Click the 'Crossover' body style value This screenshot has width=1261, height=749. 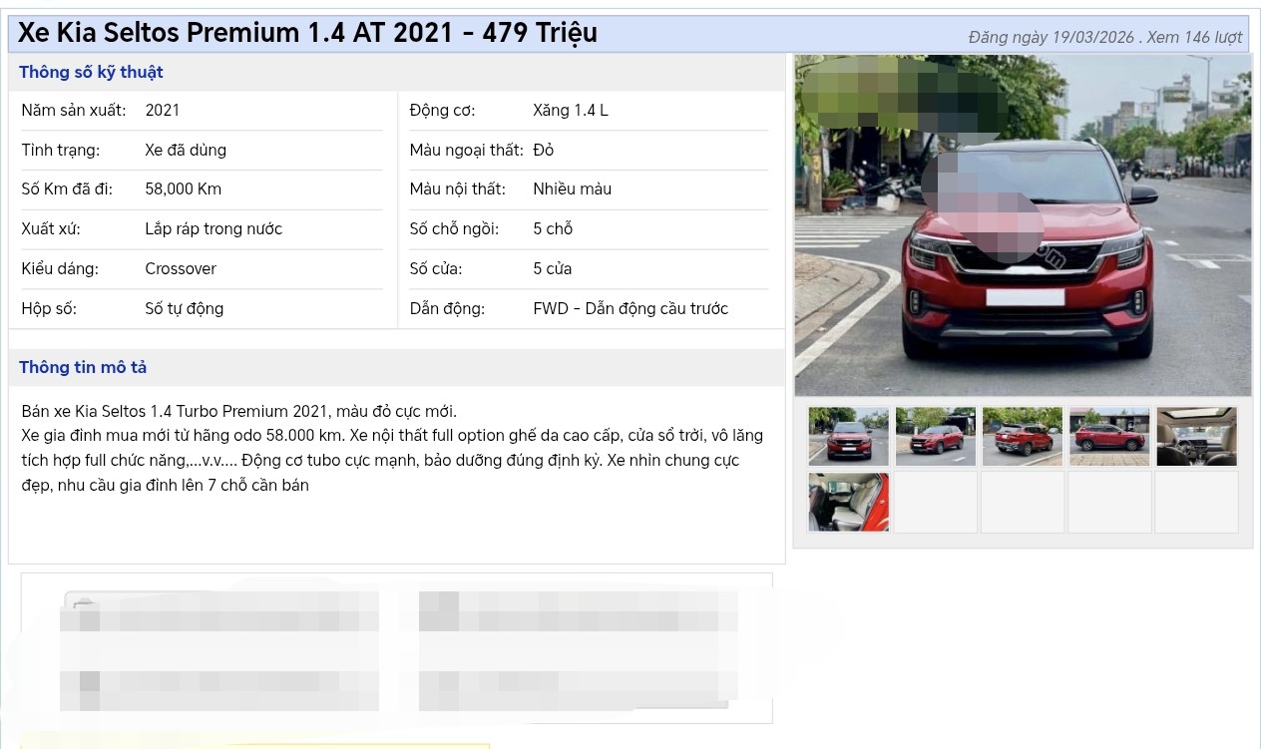point(181,268)
